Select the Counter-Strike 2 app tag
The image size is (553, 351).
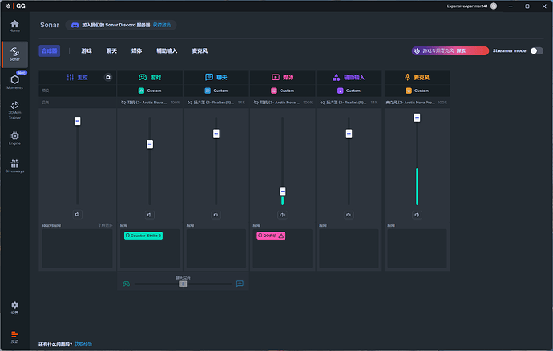click(143, 236)
